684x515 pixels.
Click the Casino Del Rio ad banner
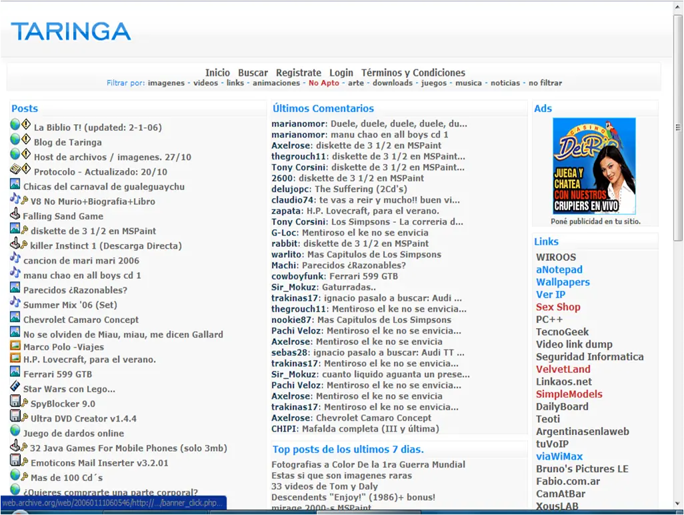pyautogui.click(x=594, y=166)
